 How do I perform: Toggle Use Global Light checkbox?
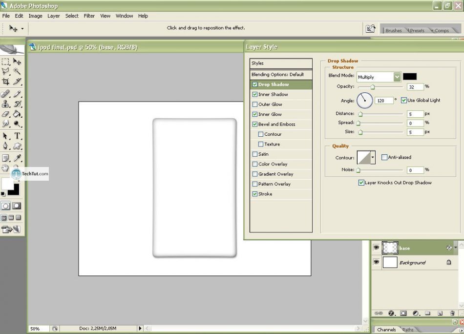404,100
